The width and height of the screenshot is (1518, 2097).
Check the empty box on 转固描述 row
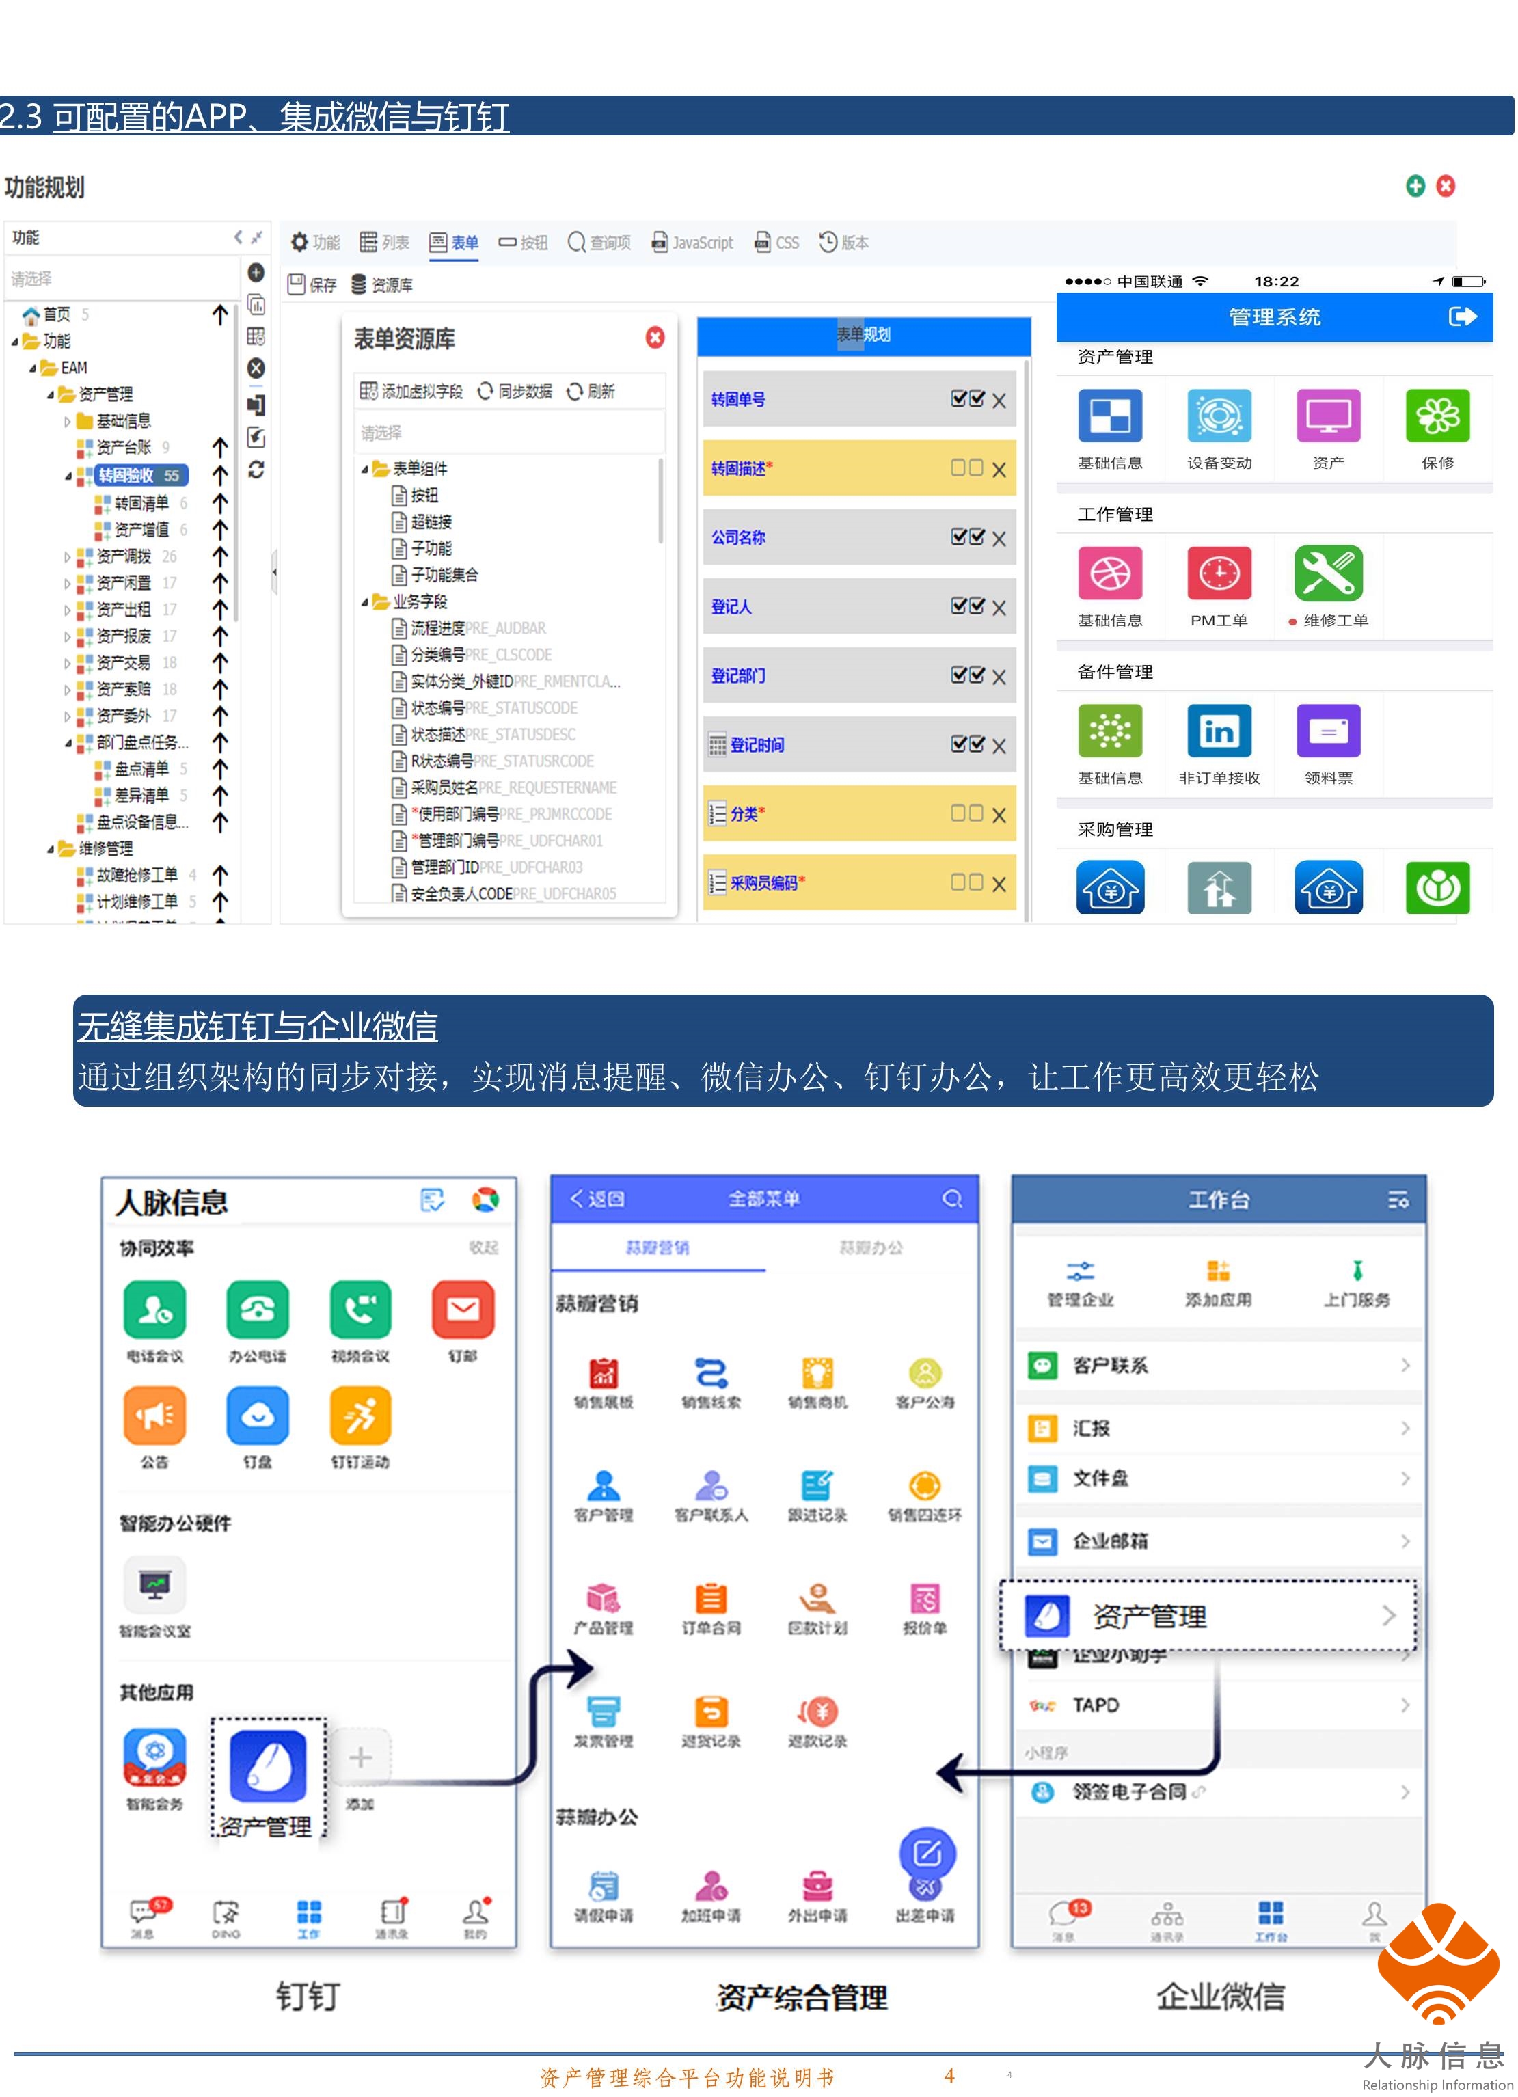tap(959, 468)
